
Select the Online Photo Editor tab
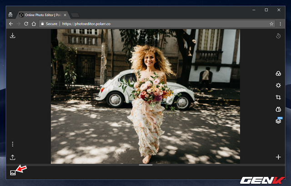43,15
